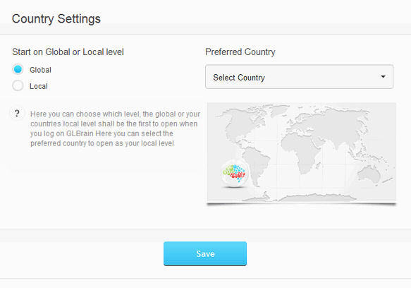
Task: Click Antarctica at the bottom of the map
Action: coord(309,198)
